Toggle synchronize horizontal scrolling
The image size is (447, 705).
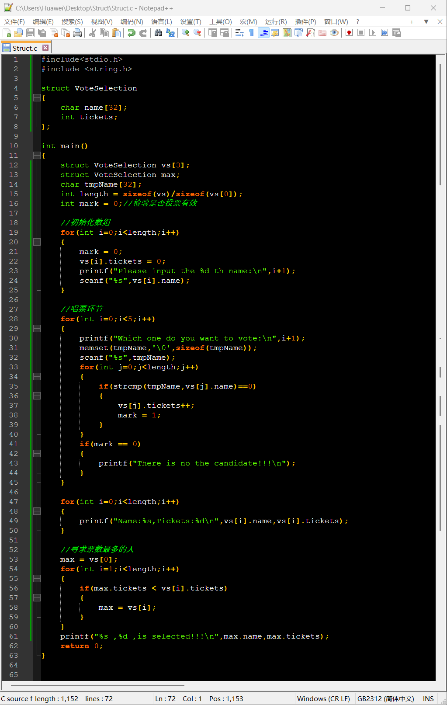coord(225,33)
